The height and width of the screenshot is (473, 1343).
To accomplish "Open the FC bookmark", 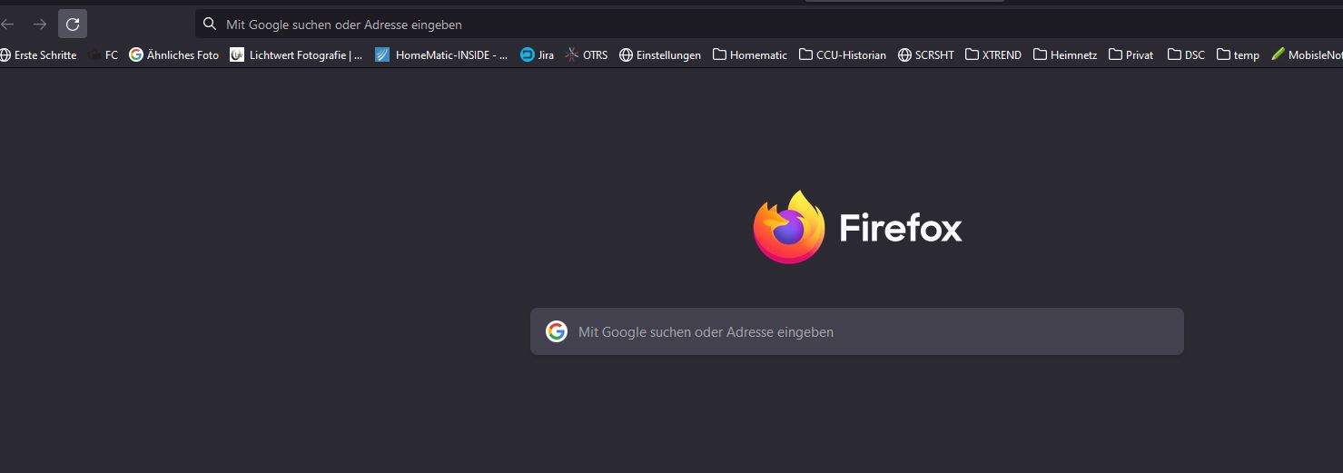I will [x=104, y=54].
